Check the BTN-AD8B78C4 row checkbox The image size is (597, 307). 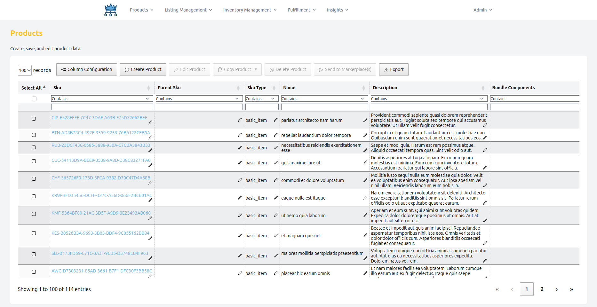click(34, 135)
